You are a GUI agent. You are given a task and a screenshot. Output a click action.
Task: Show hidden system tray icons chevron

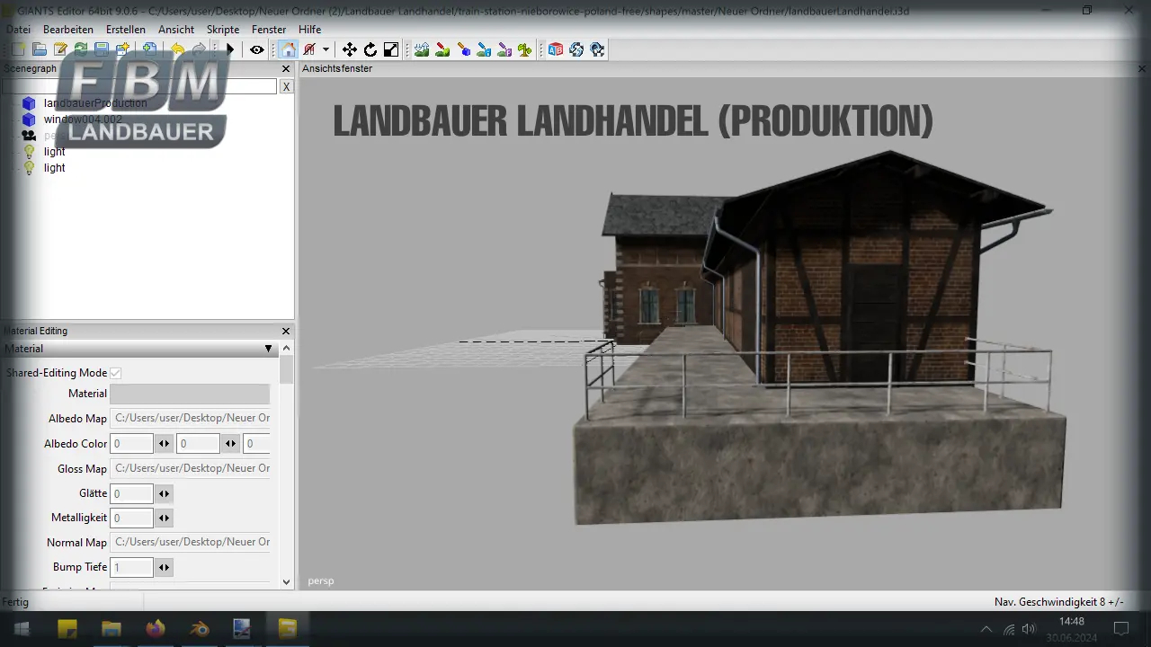(986, 629)
